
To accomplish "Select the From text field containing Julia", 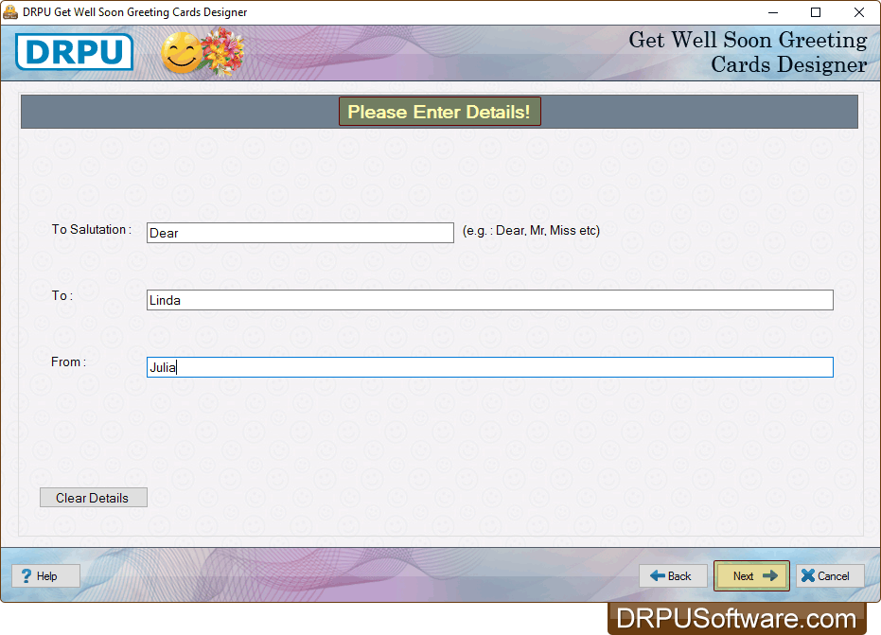I will click(489, 367).
